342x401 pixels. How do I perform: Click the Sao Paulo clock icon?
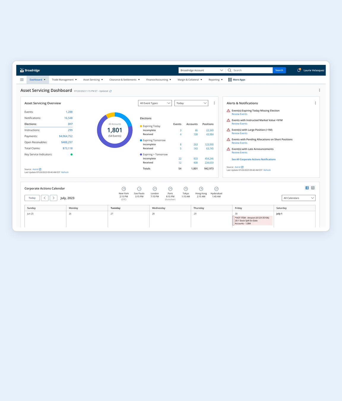coord(139,189)
